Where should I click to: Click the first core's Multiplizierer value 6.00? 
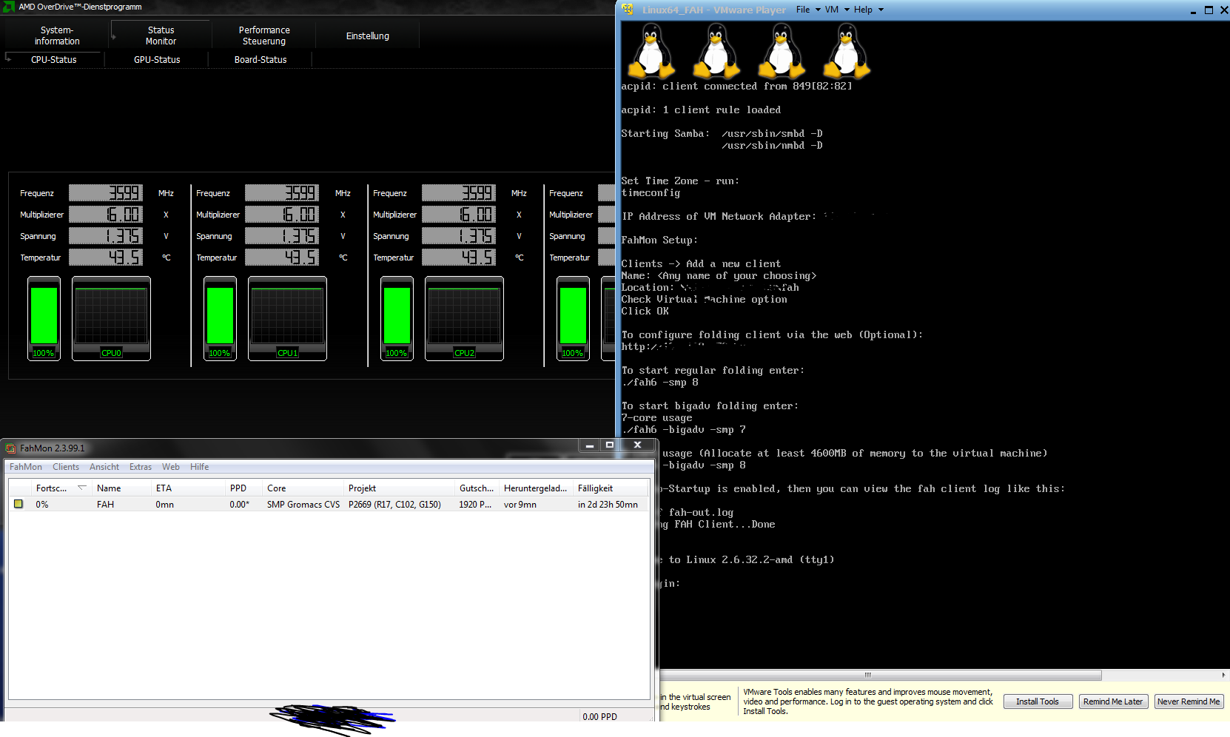[106, 215]
